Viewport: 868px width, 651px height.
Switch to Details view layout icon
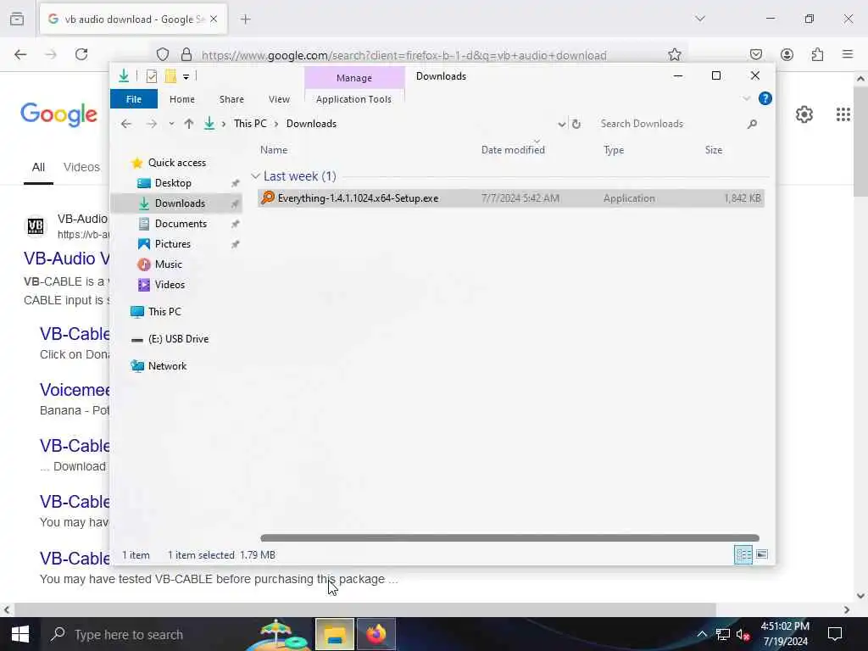[743, 554]
